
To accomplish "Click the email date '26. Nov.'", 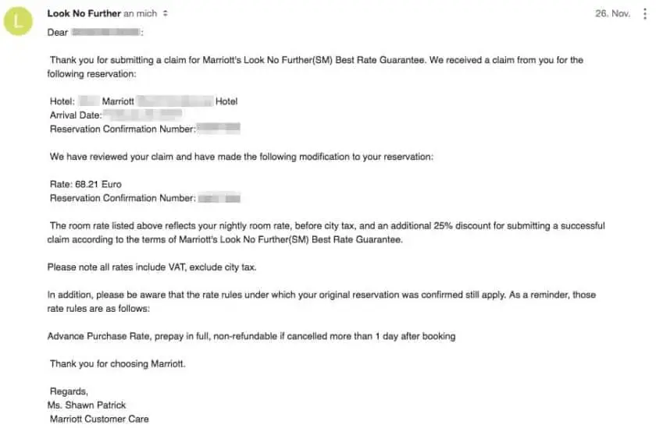I will click(x=611, y=14).
